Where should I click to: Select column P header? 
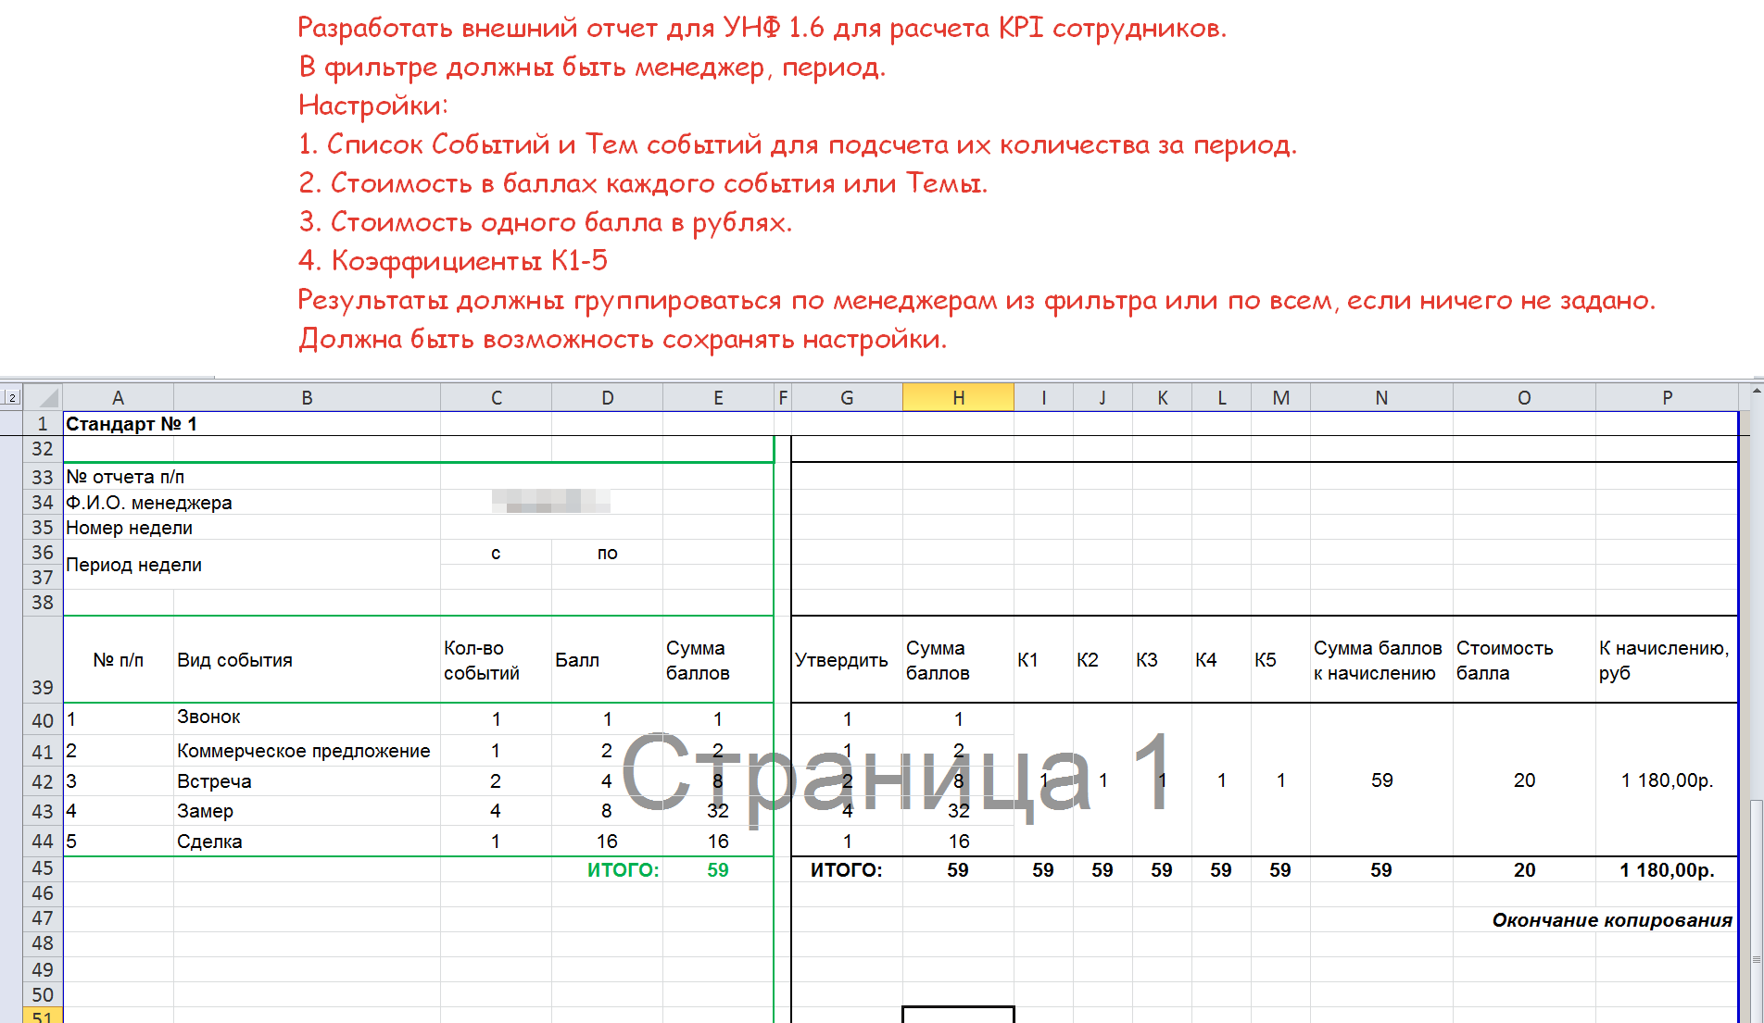pyautogui.click(x=1667, y=398)
